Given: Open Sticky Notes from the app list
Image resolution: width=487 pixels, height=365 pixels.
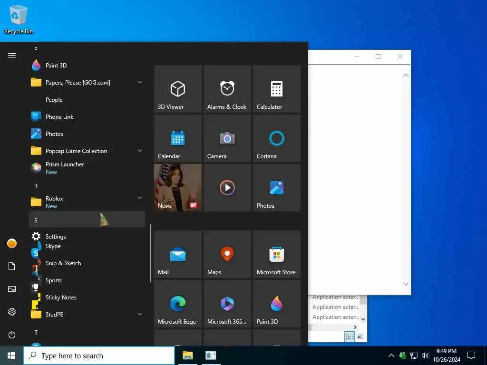Looking at the screenshot, I should click(x=87, y=298).
